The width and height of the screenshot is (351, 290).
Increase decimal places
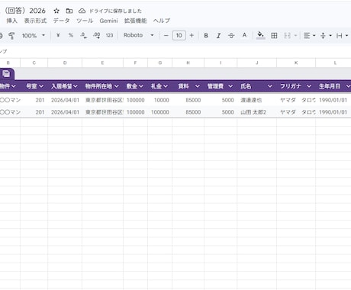(97, 35)
